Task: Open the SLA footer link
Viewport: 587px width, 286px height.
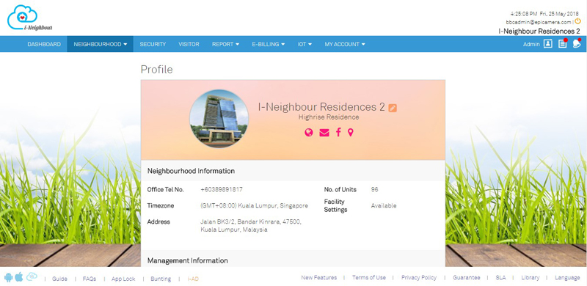Action: 500,277
